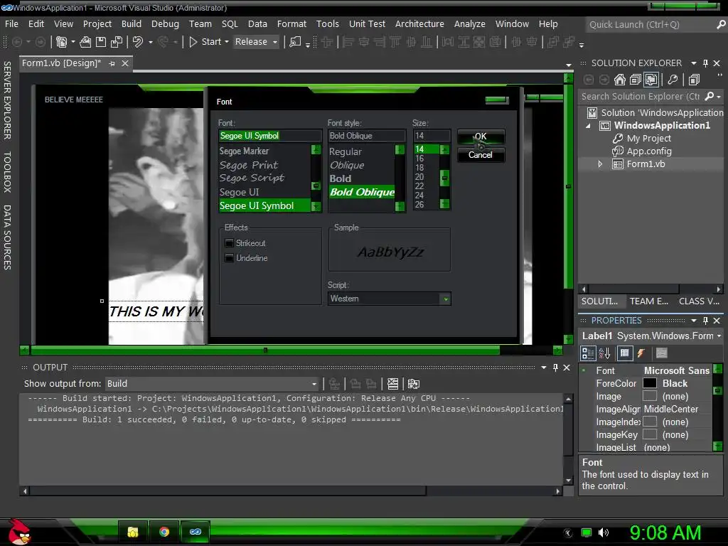Open the DATA SOURCES side panel

[7, 237]
